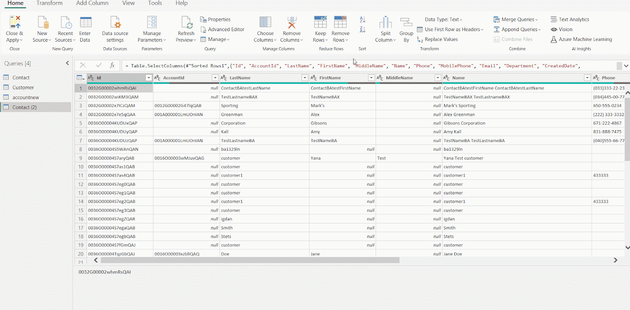Image resolution: width=630 pixels, height=310 pixels.
Task: Click the Enter Data table icon
Action: (x=85, y=22)
